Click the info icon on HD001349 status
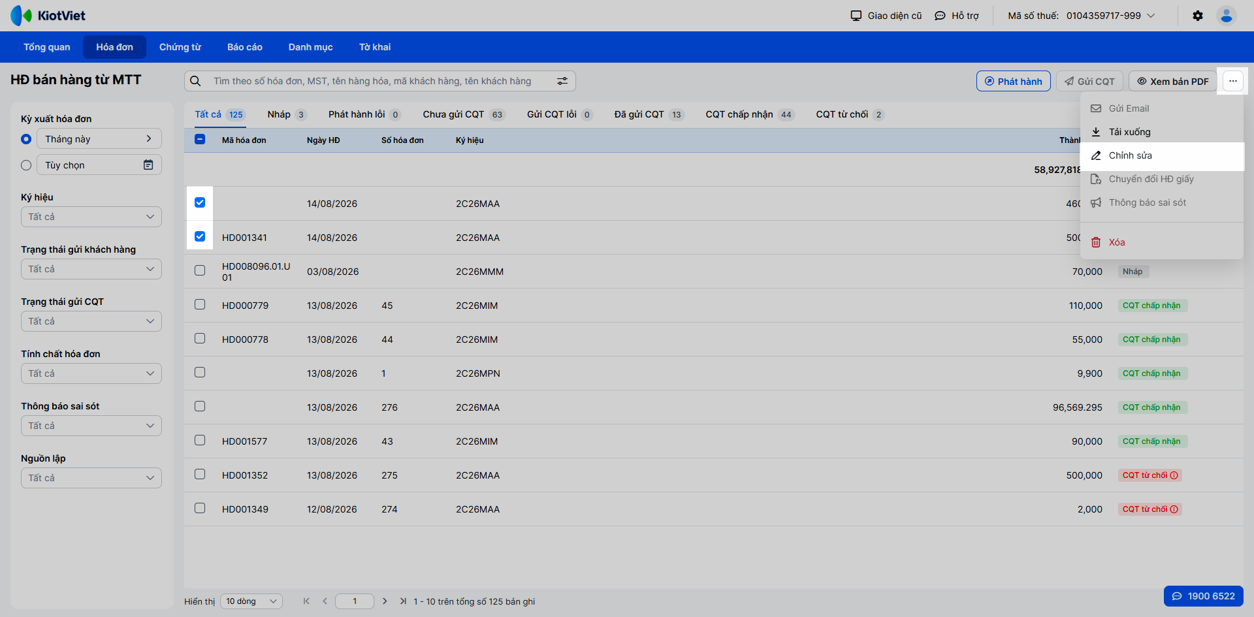Image resolution: width=1254 pixels, height=617 pixels. [x=1174, y=509]
